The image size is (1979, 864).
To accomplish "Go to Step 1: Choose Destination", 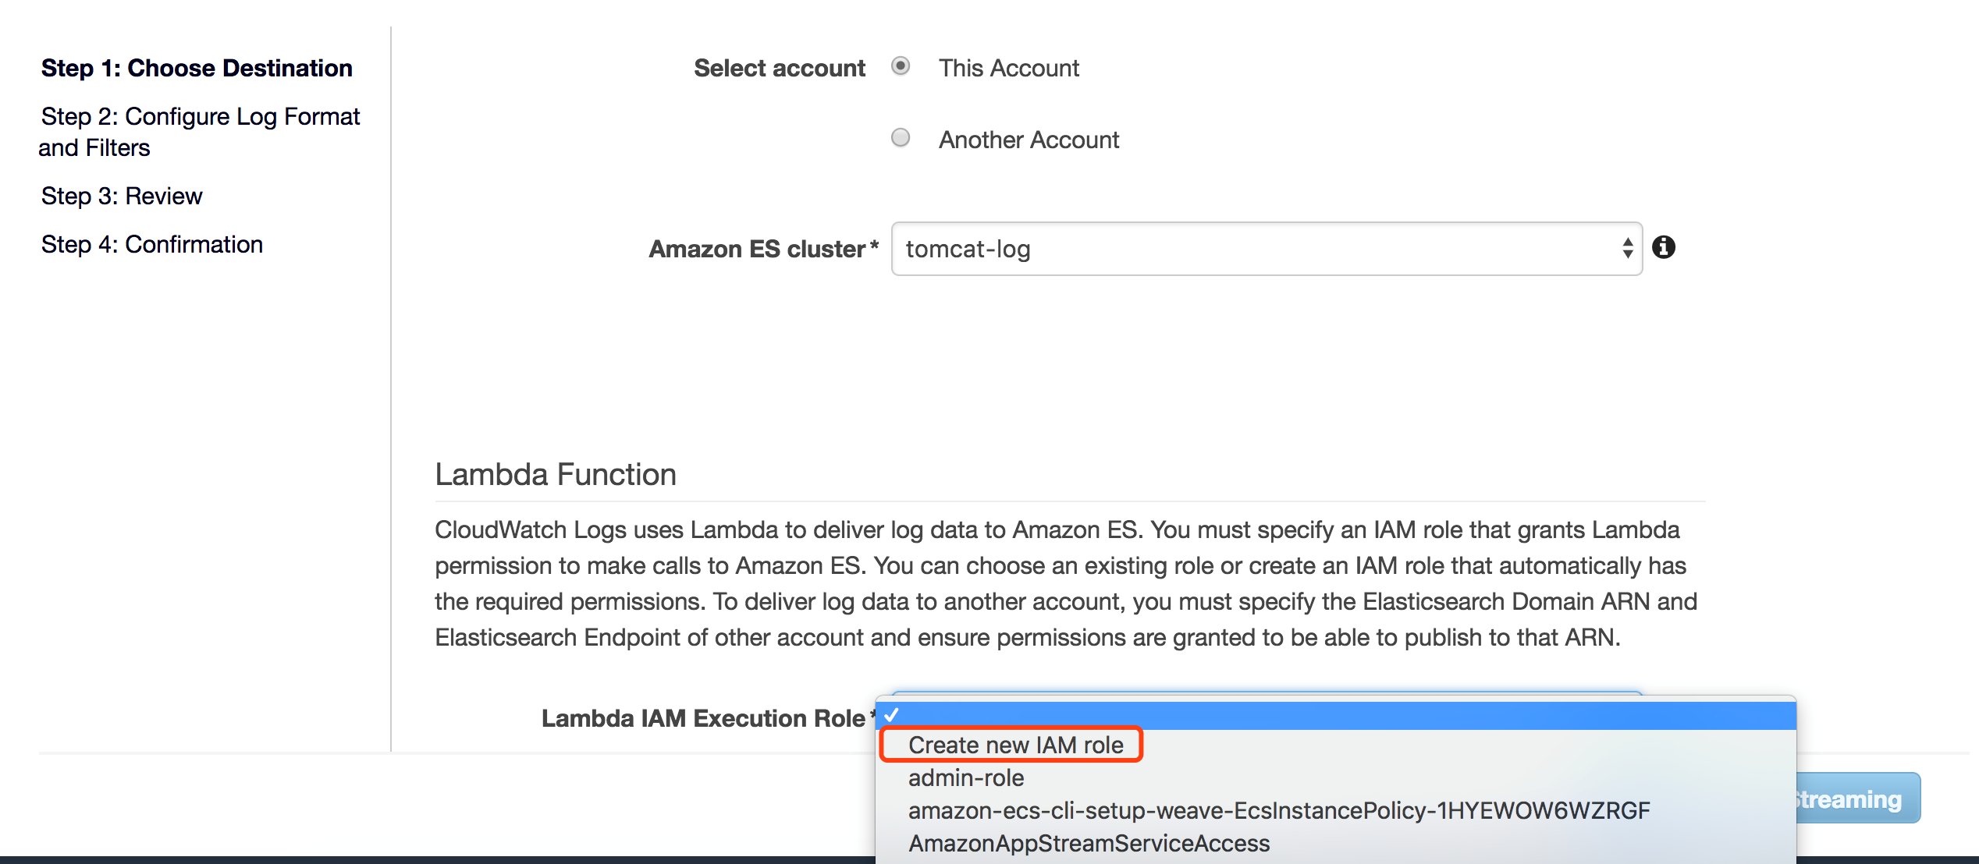I will (x=197, y=68).
